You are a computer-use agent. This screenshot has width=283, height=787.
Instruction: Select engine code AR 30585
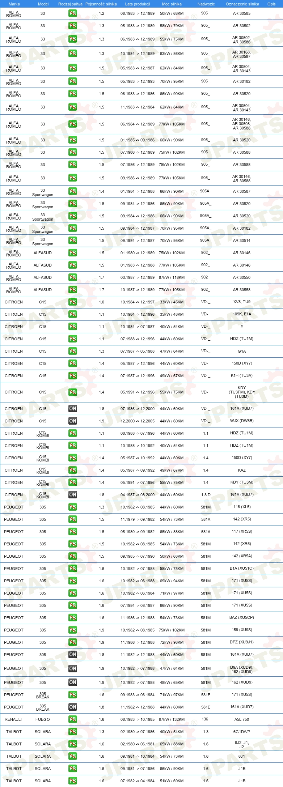(x=242, y=13)
